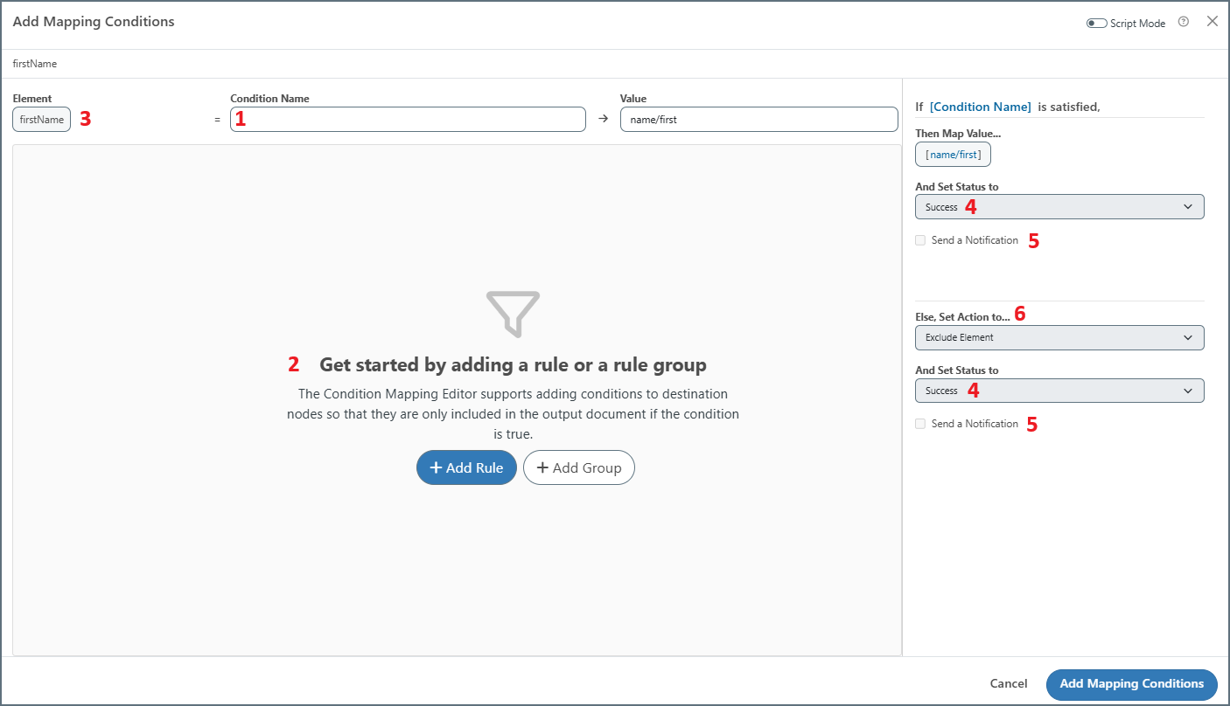This screenshot has width=1230, height=706.
Task: Open the help icon in the title bar
Action: pos(1184,22)
